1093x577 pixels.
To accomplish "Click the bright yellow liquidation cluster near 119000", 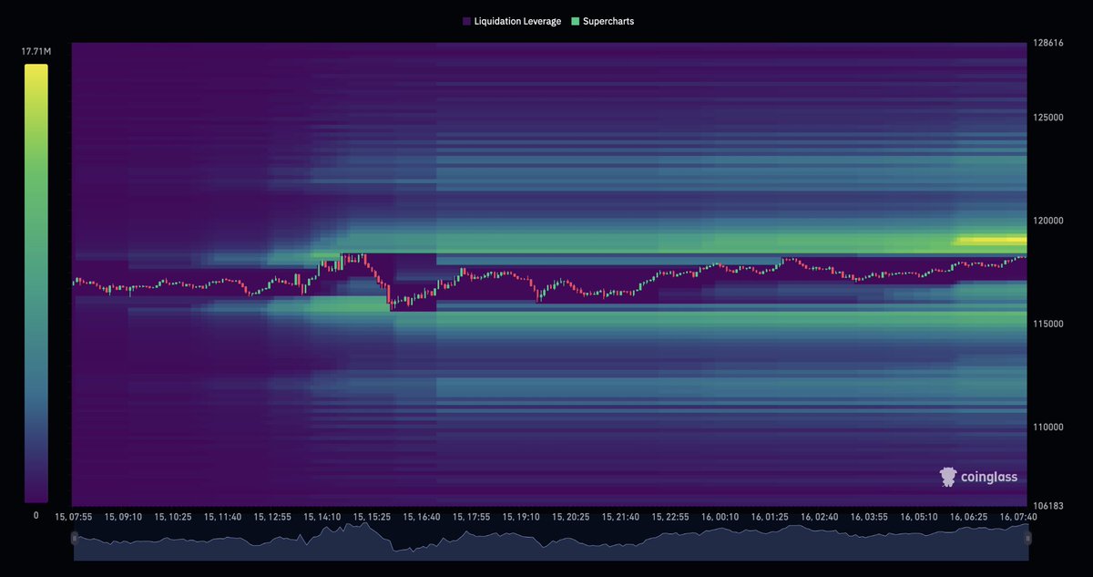I will pyautogui.click(x=989, y=242).
